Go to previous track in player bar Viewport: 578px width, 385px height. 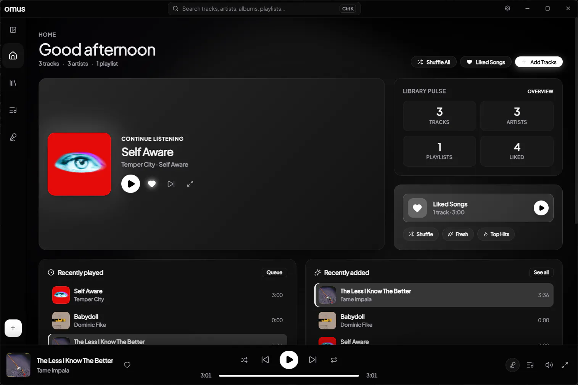[266, 360]
